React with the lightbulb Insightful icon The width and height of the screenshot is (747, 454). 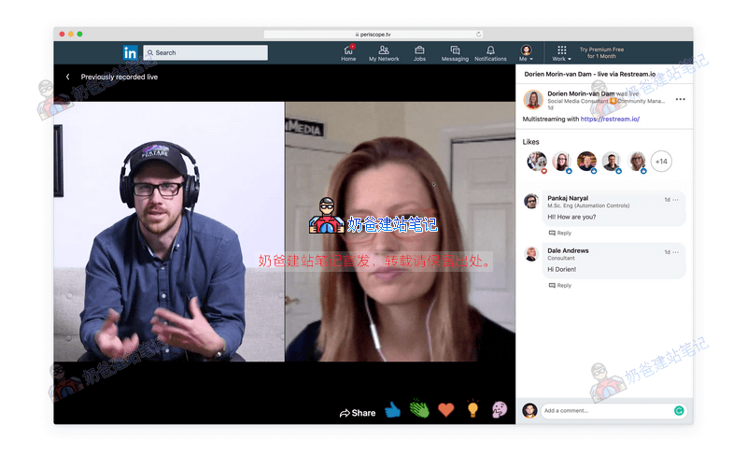(472, 410)
